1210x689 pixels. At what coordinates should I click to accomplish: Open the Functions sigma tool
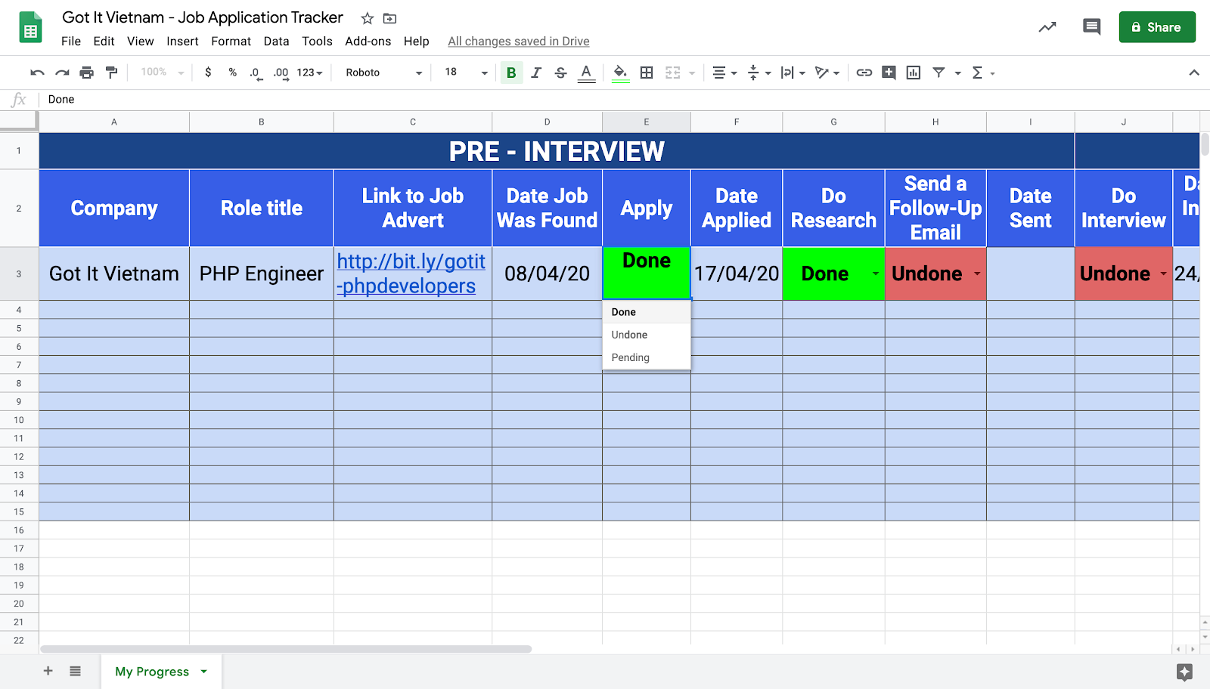click(977, 73)
